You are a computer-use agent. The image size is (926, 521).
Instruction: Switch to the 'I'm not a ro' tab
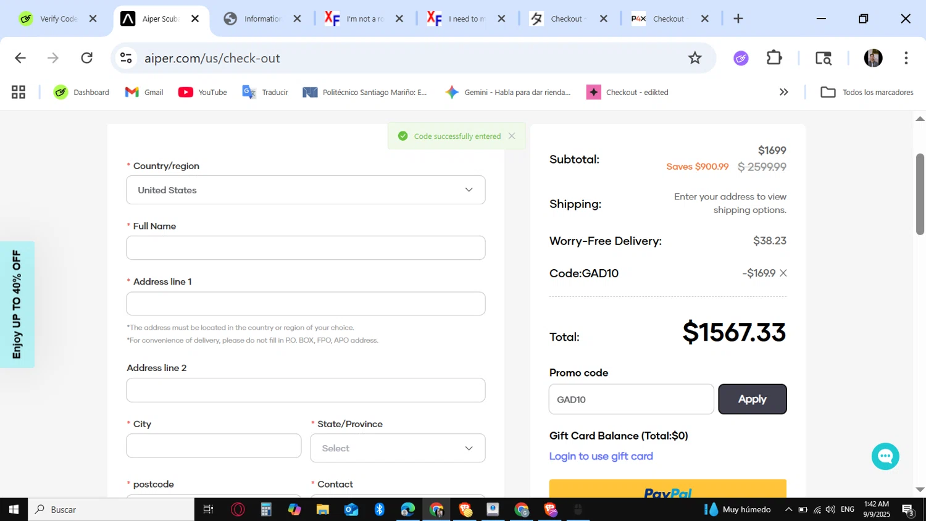coord(364,19)
